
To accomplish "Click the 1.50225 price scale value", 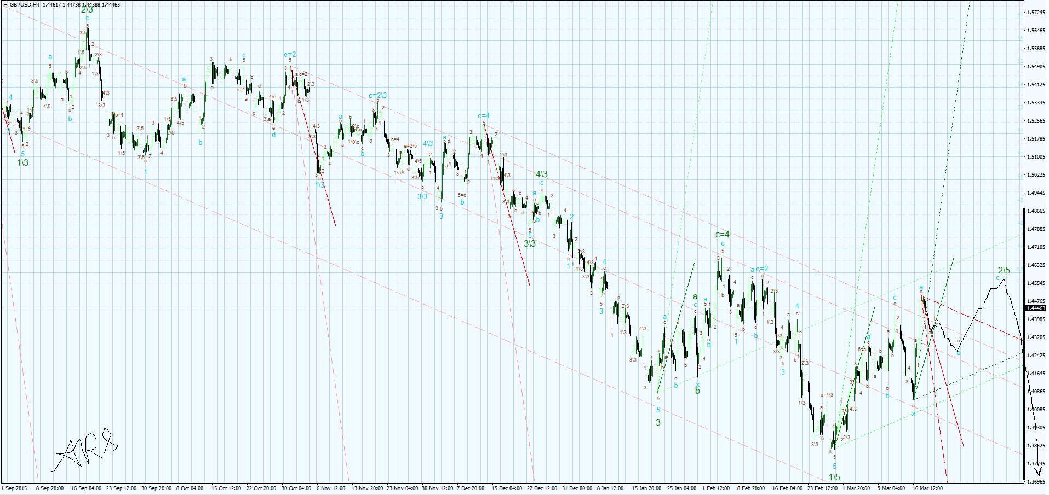I will click(x=1036, y=174).
